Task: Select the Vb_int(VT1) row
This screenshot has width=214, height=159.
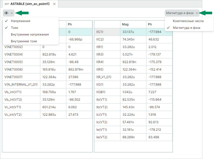Action: (13, 92)
